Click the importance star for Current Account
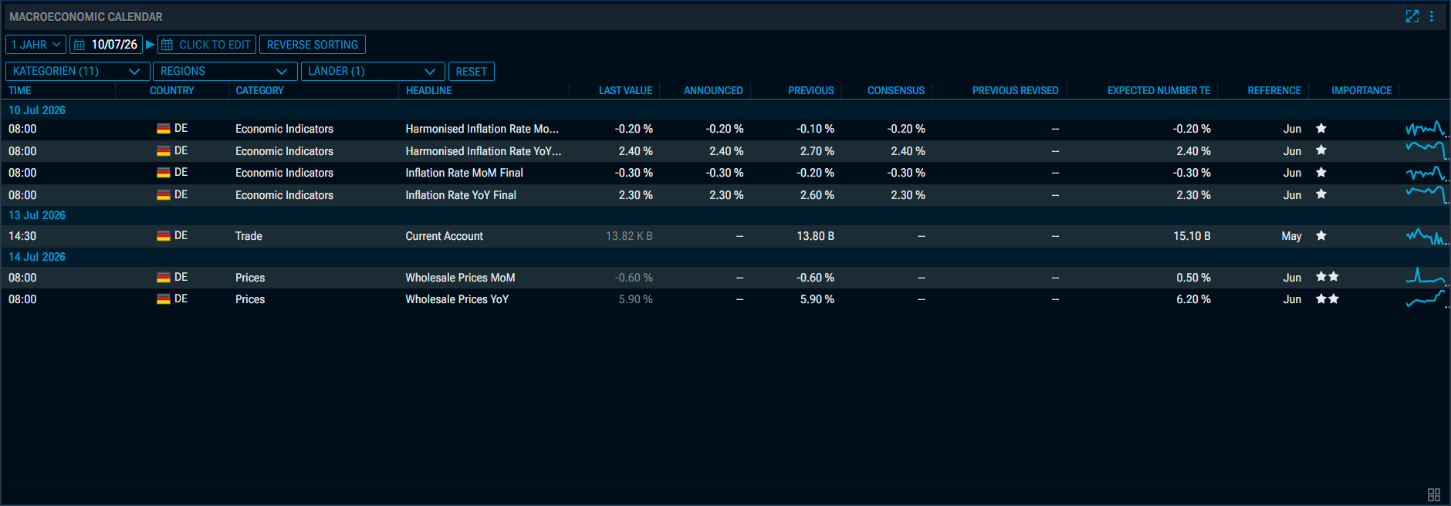Image resolution: width=1451 pixels, height=506 pixels. (1321, 235)
